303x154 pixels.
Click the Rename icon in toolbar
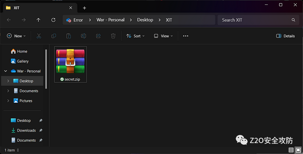[83, 36]
